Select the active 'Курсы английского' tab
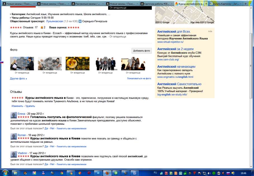 (x=191, y=4)
